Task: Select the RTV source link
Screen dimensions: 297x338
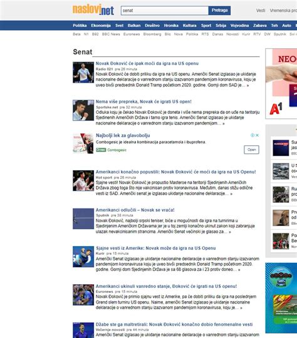Action: coord(257,34)
